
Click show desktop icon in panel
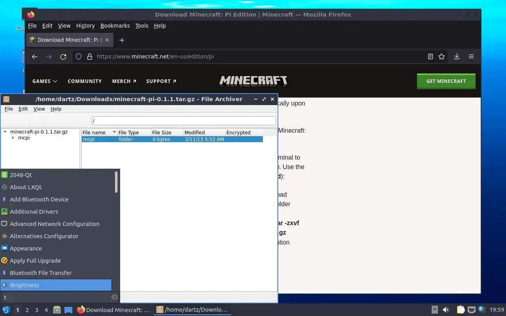[x=68, y=310]
